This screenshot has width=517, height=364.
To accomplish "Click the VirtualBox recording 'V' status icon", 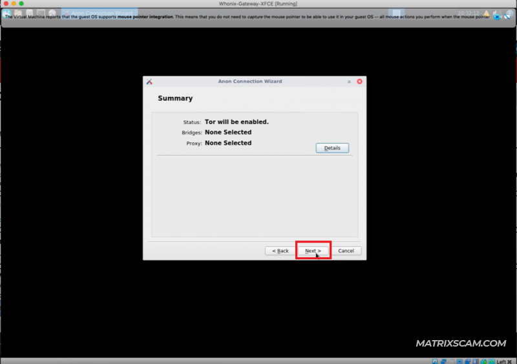I will pyautogui.click(x=475, y=361).
